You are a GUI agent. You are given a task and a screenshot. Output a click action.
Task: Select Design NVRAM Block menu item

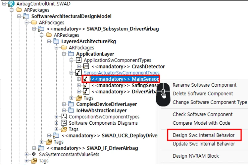tap(196, 156)
